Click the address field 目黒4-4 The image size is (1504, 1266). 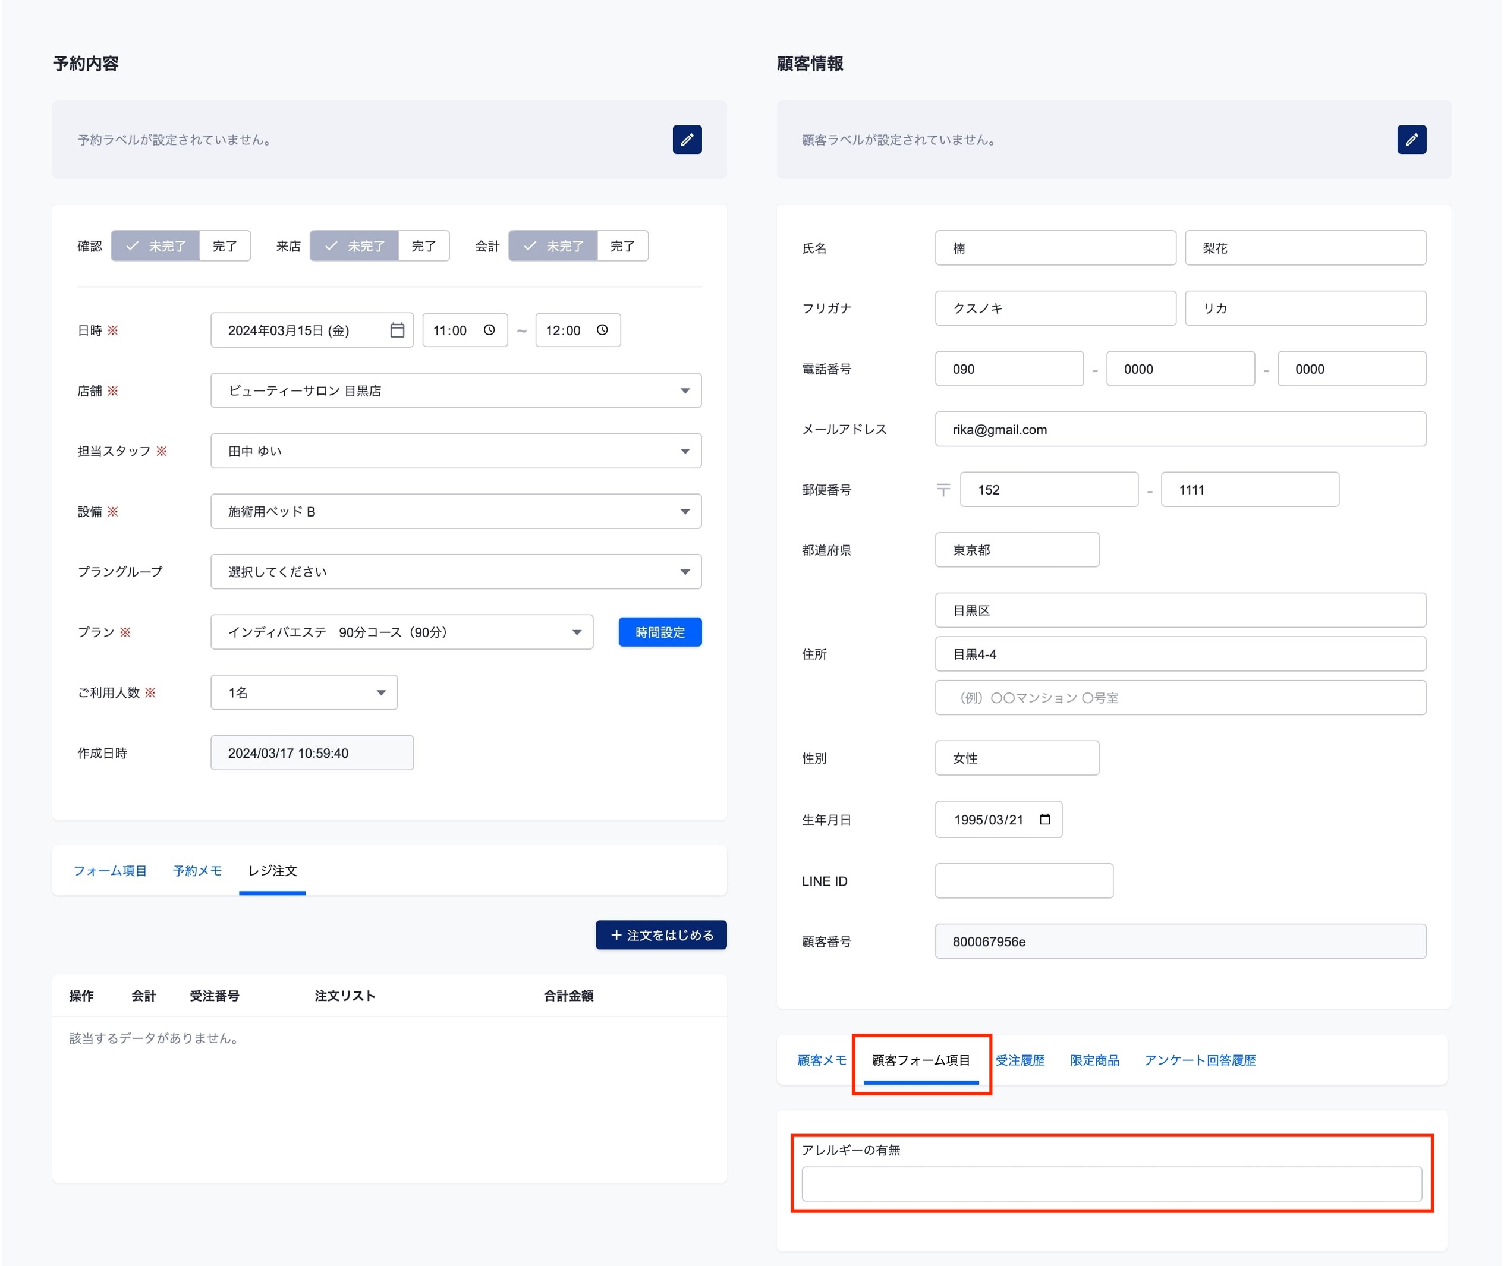pos(1180,654)
